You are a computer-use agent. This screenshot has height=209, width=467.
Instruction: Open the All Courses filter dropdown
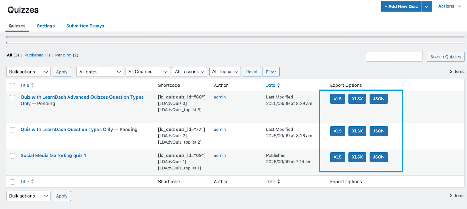click(x=148, y=72)
